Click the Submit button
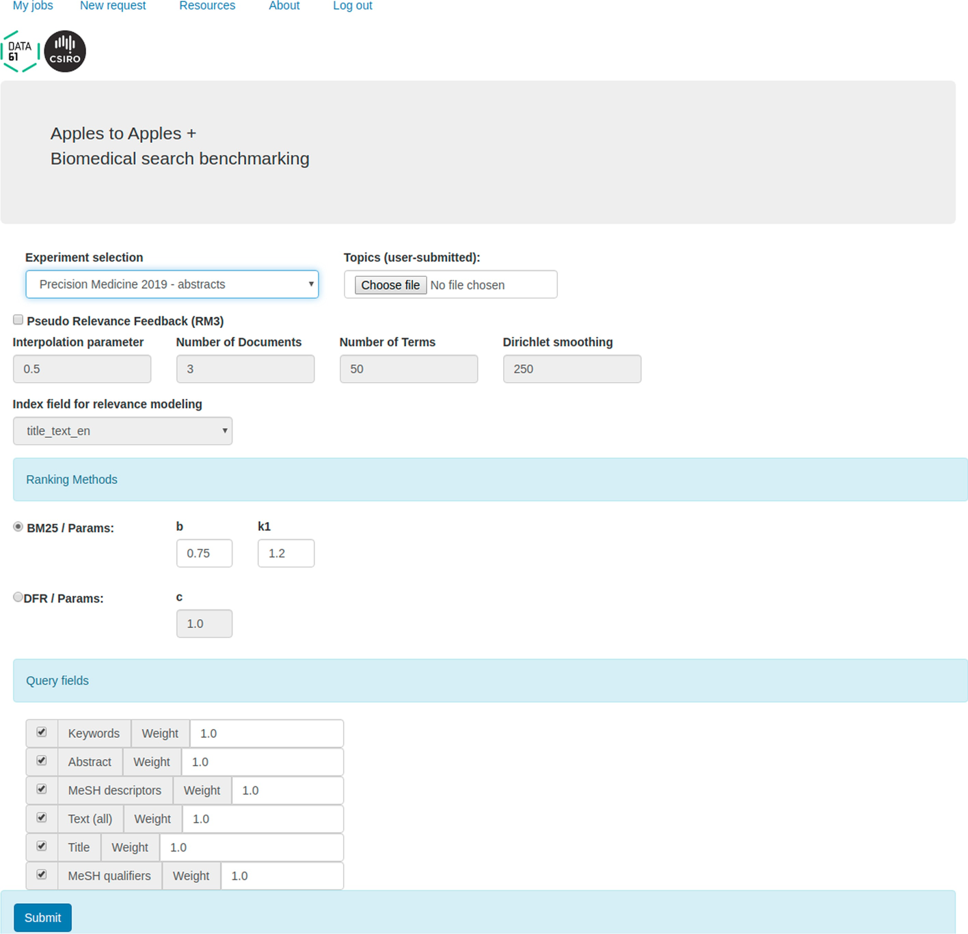The height and width of the screenshot is (934, 968). (42, 918)
